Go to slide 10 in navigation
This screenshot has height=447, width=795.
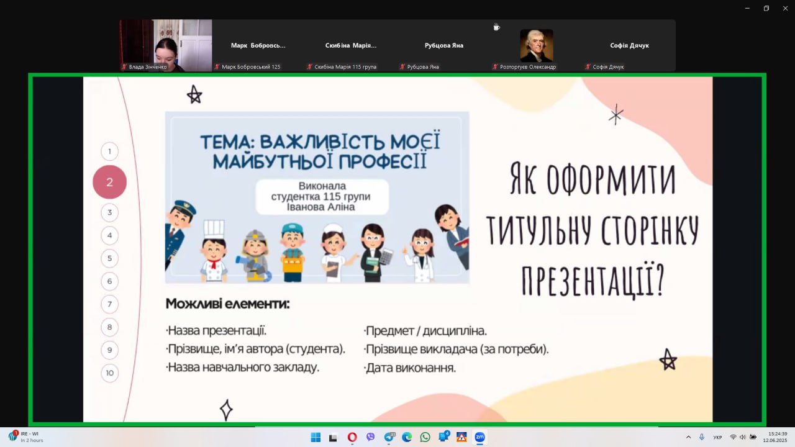pyautogui.click(x=109, y=373)
